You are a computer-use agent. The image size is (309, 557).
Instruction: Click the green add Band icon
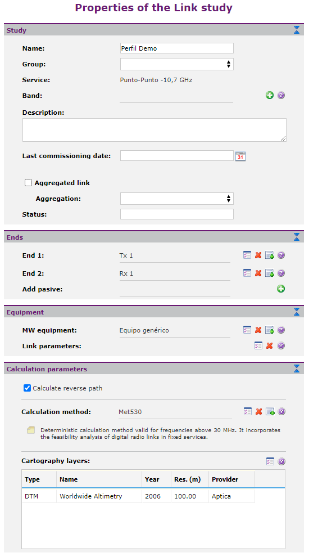tap(270, 95)
